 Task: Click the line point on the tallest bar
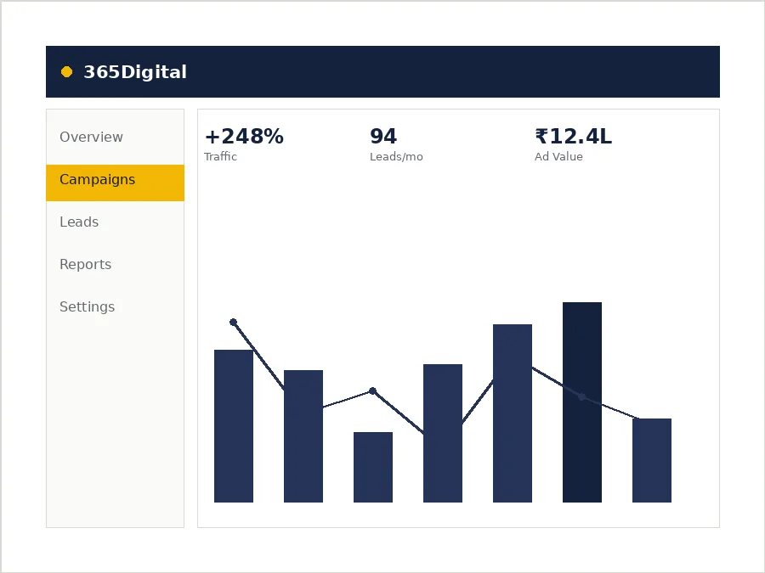click(x=581, y=397)
